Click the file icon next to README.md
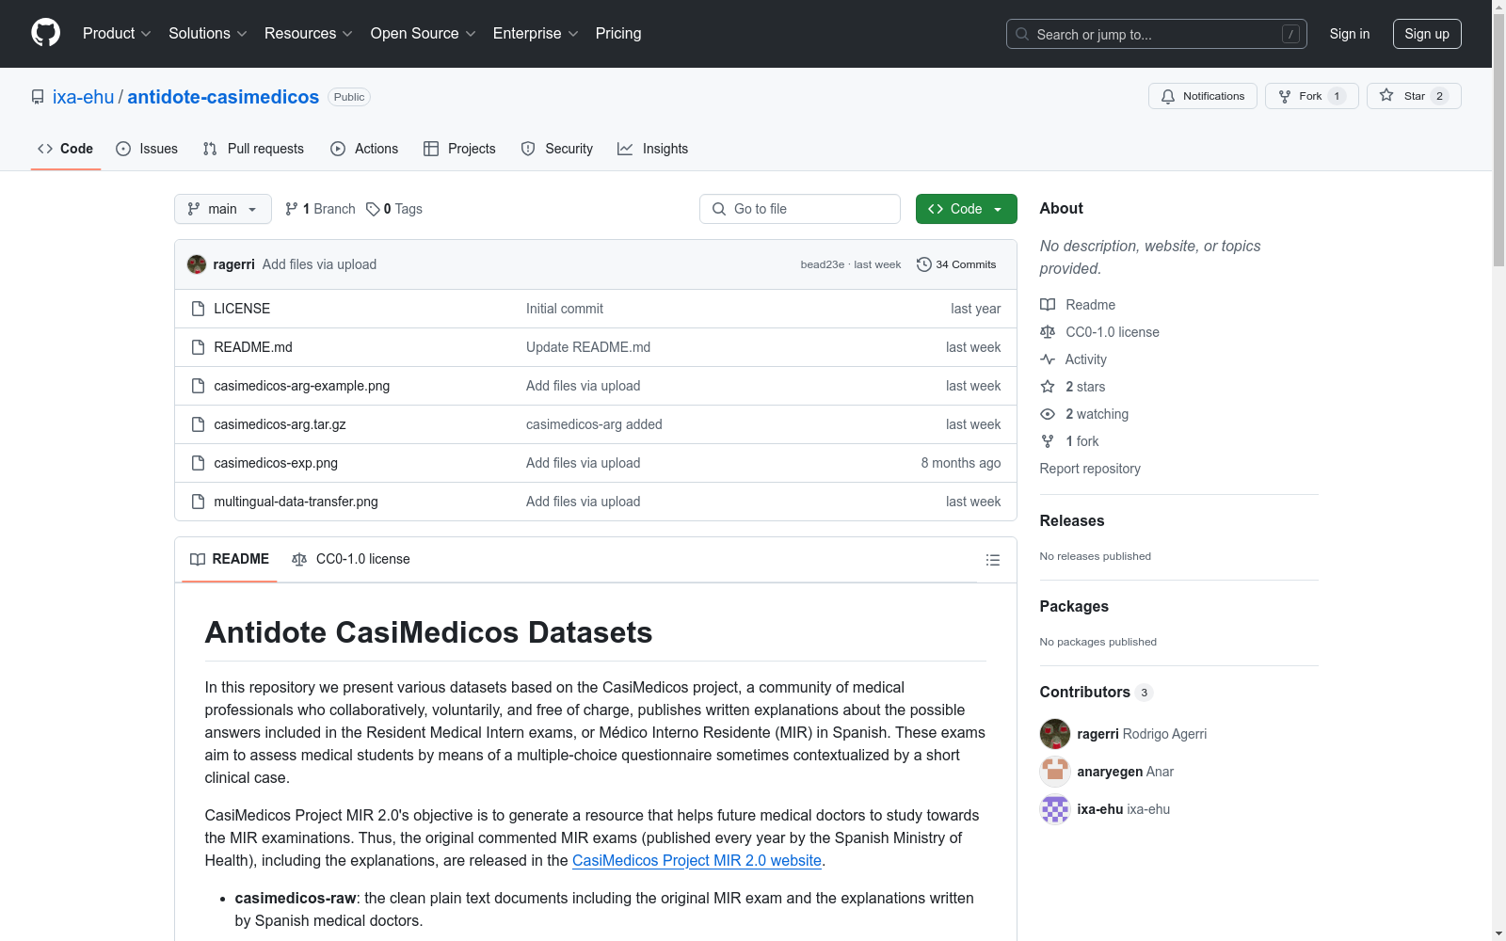Screen dimensions: 1506x941 point(198,347)
